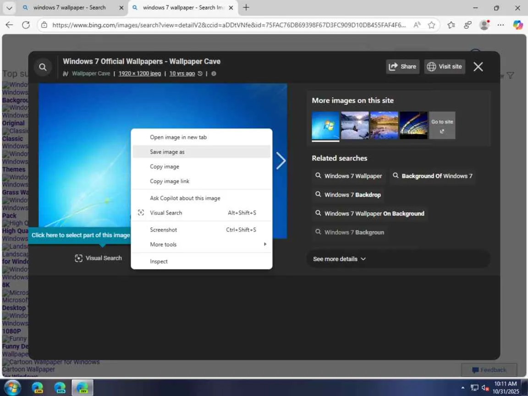Open the tab actions dropdown arrow

coord(9,8)
